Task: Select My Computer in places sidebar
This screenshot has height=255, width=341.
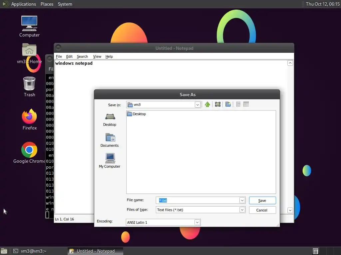Action: 110,161
